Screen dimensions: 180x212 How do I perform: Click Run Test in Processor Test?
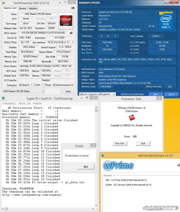pos(120,144)
